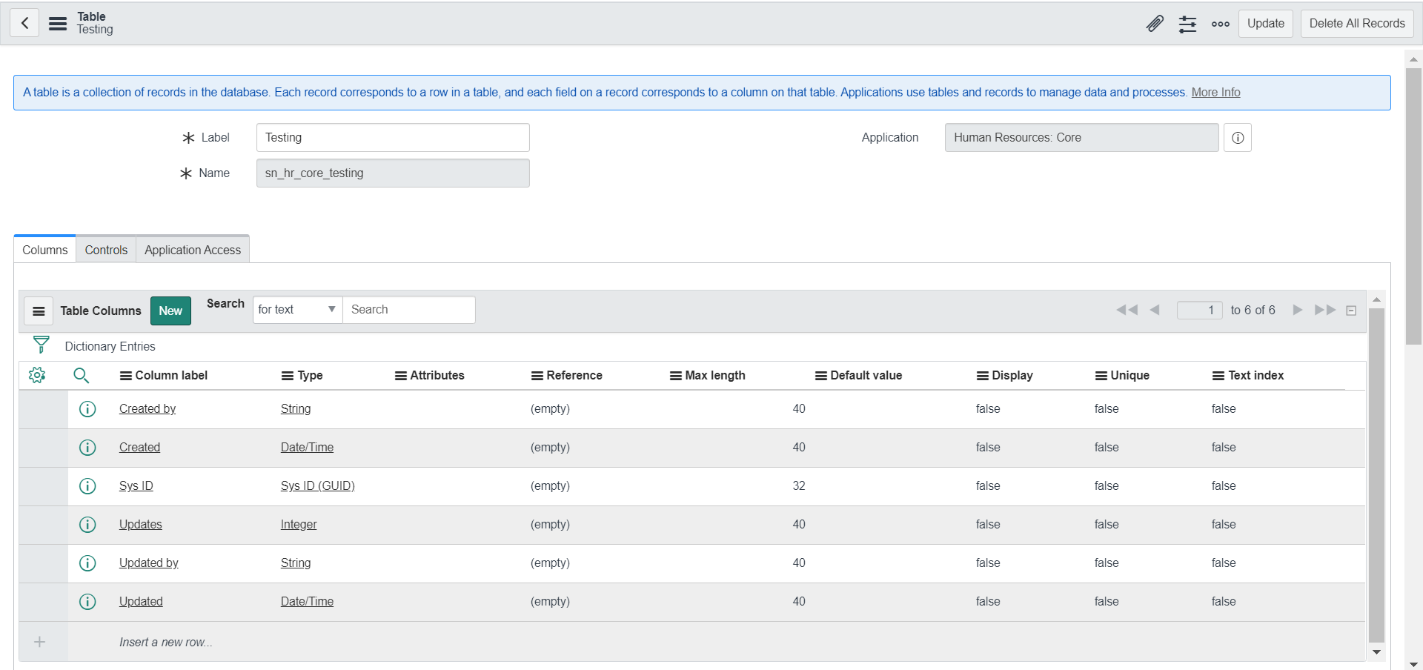Switch to the Controls tab

pos(106,250)
